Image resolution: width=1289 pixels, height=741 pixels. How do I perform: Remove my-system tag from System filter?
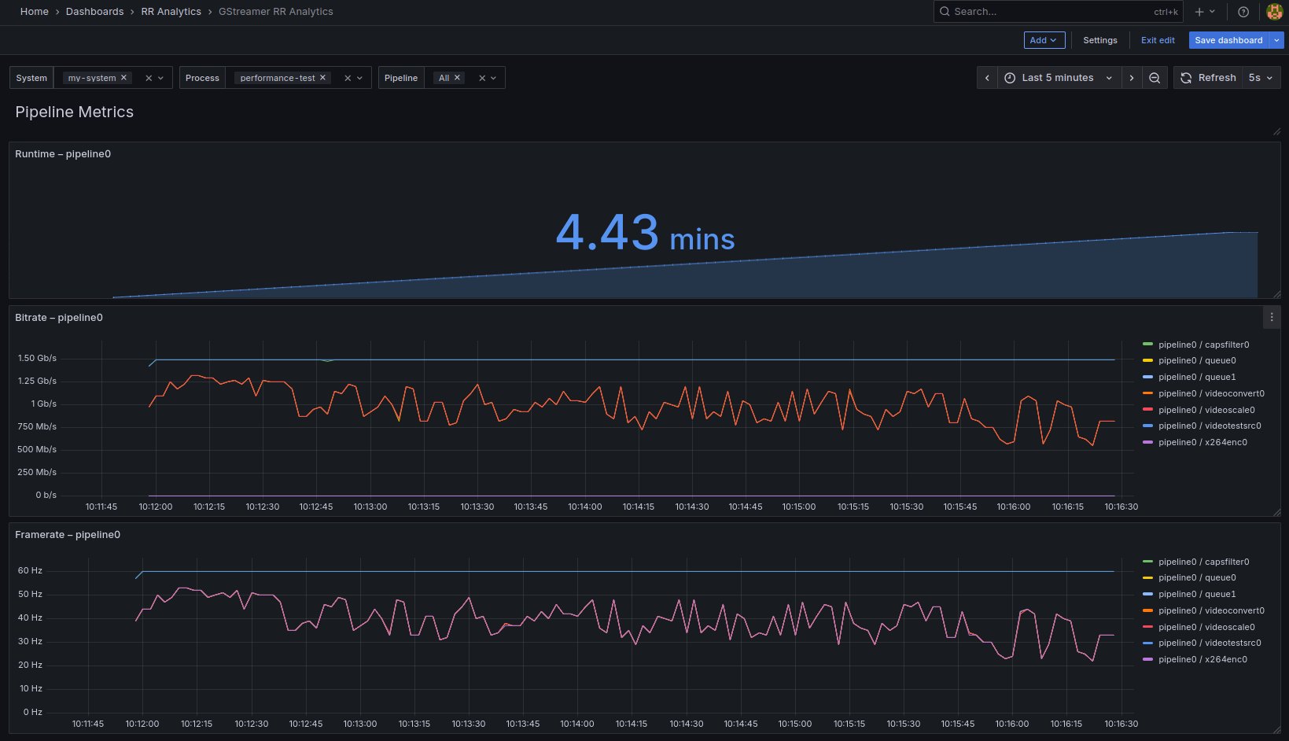pyautogui.click(x=123, y=78)
